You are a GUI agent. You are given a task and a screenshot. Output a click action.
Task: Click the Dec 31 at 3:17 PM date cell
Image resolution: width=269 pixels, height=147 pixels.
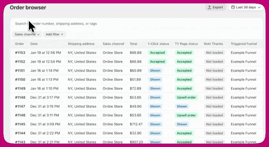coord(45,97)
